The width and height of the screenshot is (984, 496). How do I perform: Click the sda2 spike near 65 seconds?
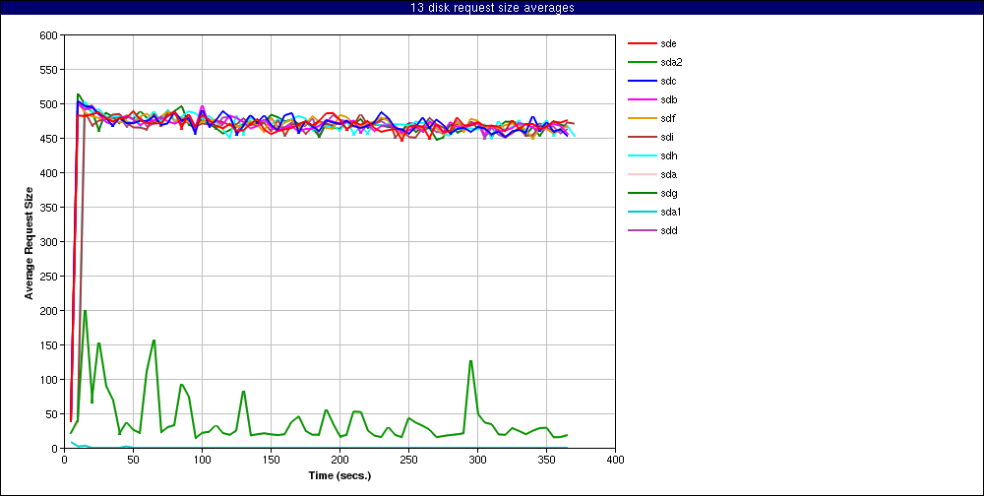154,341
